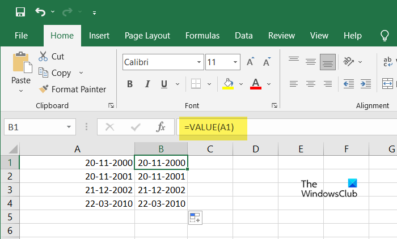Open the Font Color palette dropdown
The width and height of the screenshot is (397, 239).
point(269,84)
